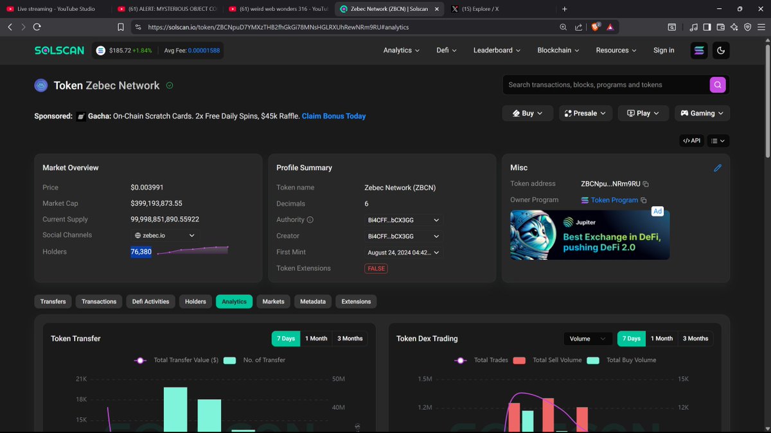771x433 pixels.
Task: Expand the Leaderboard navigation menu
Action: [x=497, y=50]
